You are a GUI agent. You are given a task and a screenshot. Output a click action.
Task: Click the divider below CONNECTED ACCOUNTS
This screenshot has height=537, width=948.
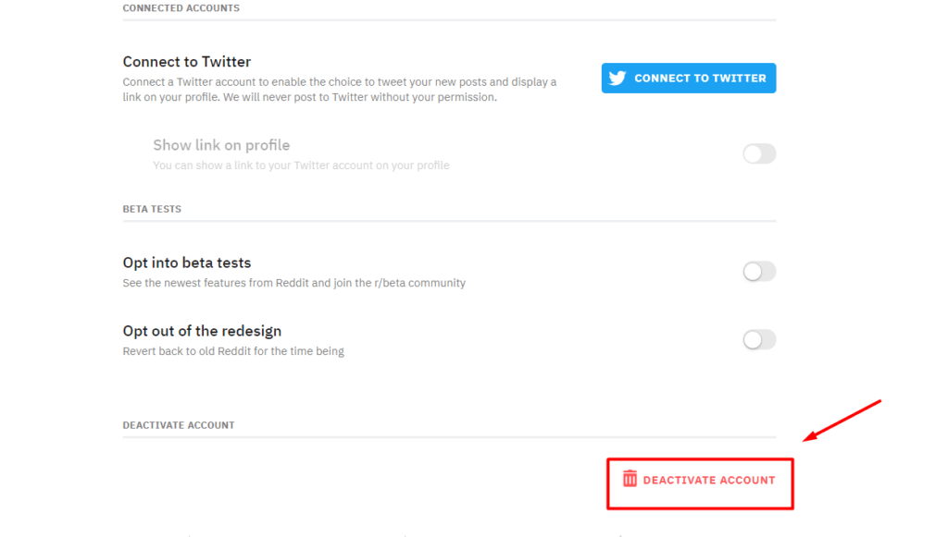pyautogui.click(x=449, y=20)
